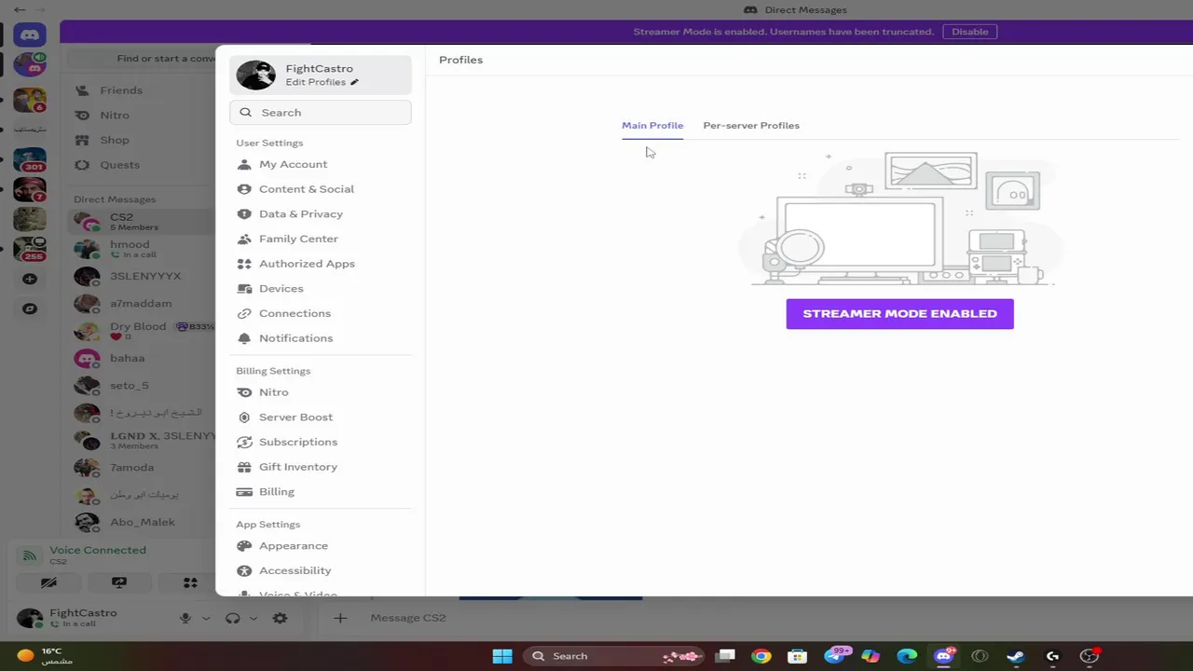Open microphone input options dropdown arrow

tap(205, 618)
